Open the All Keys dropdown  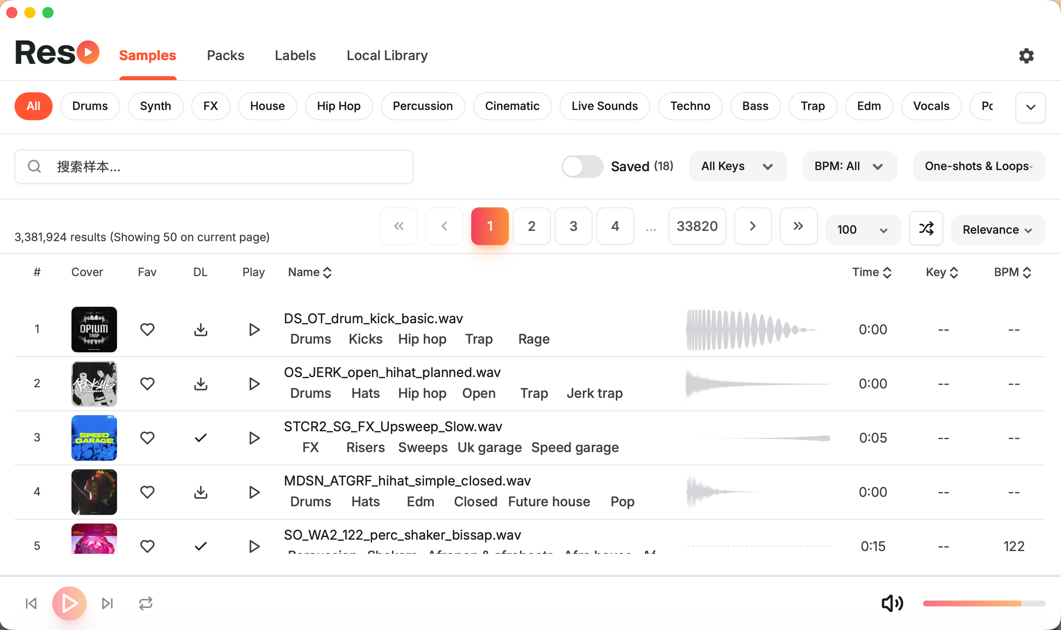737,167
